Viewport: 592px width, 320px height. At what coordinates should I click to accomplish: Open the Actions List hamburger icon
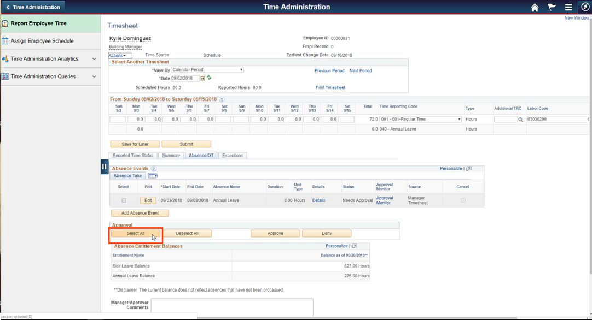pyautogui.click(x=568, y=7)
